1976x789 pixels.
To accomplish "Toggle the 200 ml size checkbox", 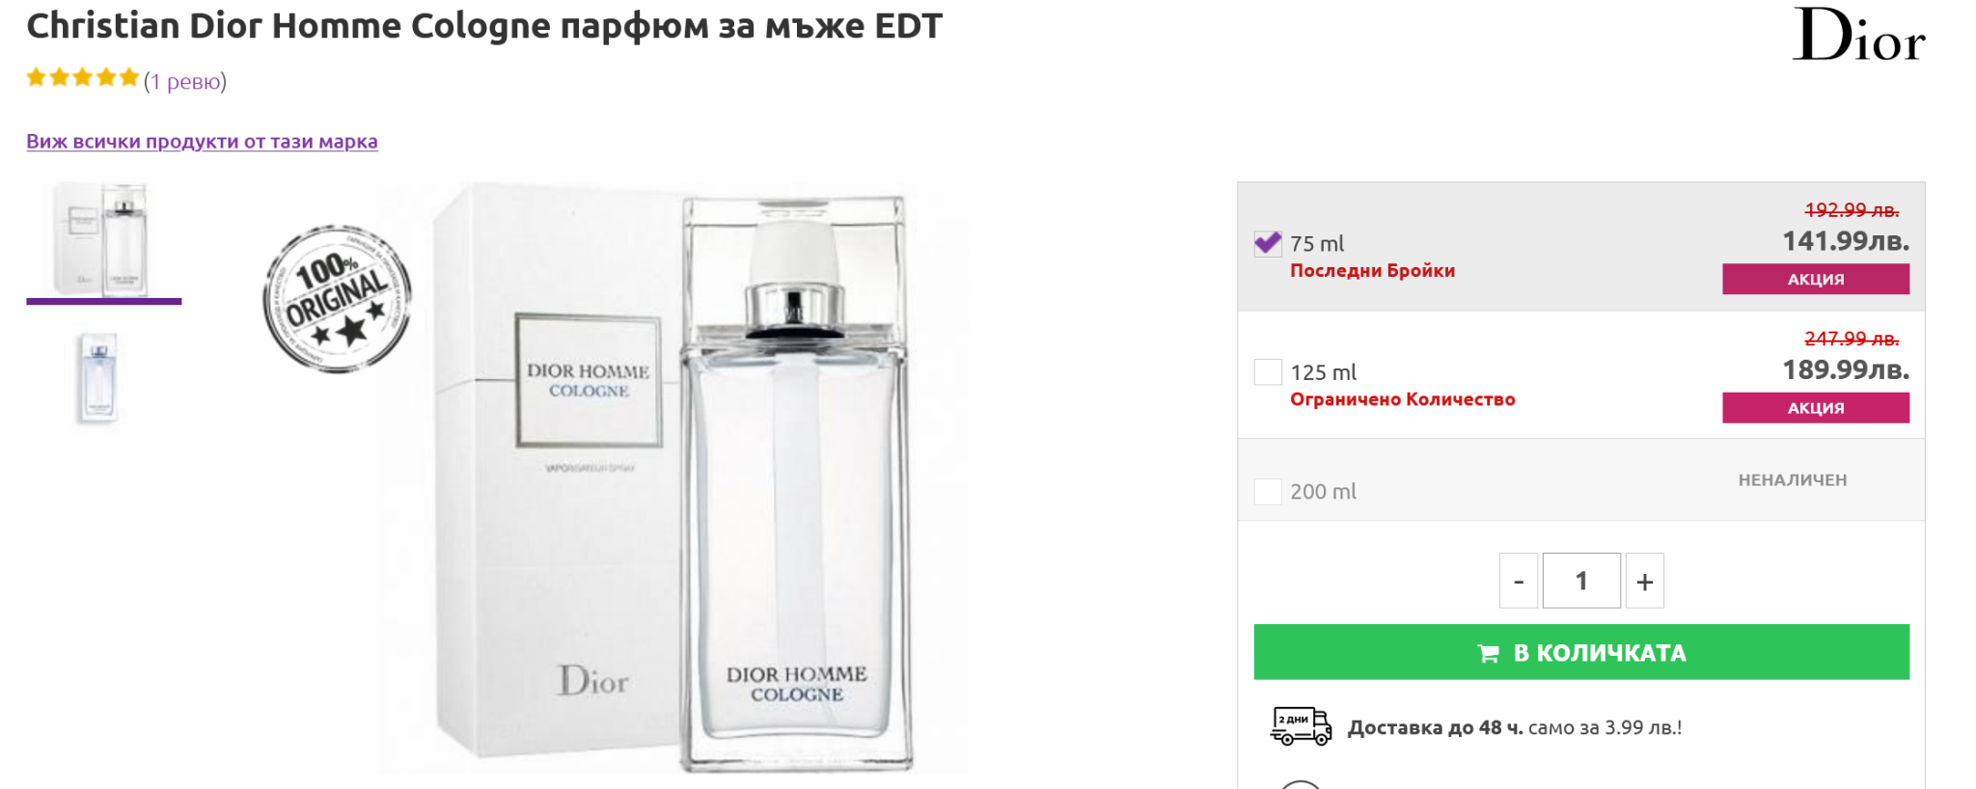I will 1268,492.
